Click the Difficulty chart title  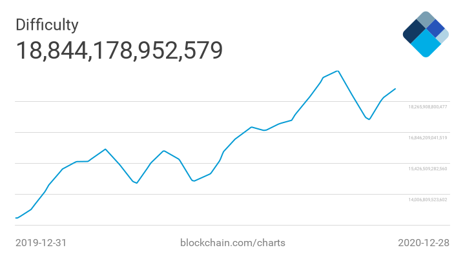pyautogui.click(x=47, y=25)
